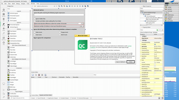Image resolution: width=179 pixels, height=100 pixels.
Task: Toggle the Pregap tracks checkbox
Action: click(60, 32)
